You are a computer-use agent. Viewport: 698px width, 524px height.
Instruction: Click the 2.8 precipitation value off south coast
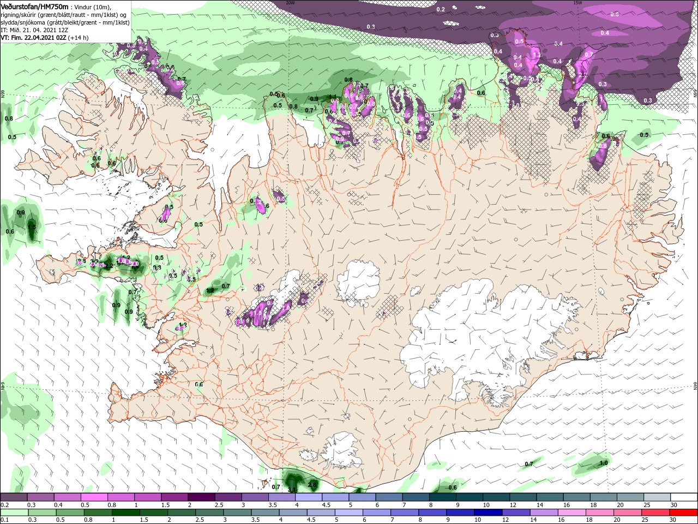pos(312,485)
